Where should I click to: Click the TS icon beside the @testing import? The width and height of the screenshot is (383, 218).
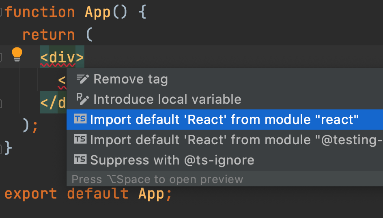coord(80,139)
